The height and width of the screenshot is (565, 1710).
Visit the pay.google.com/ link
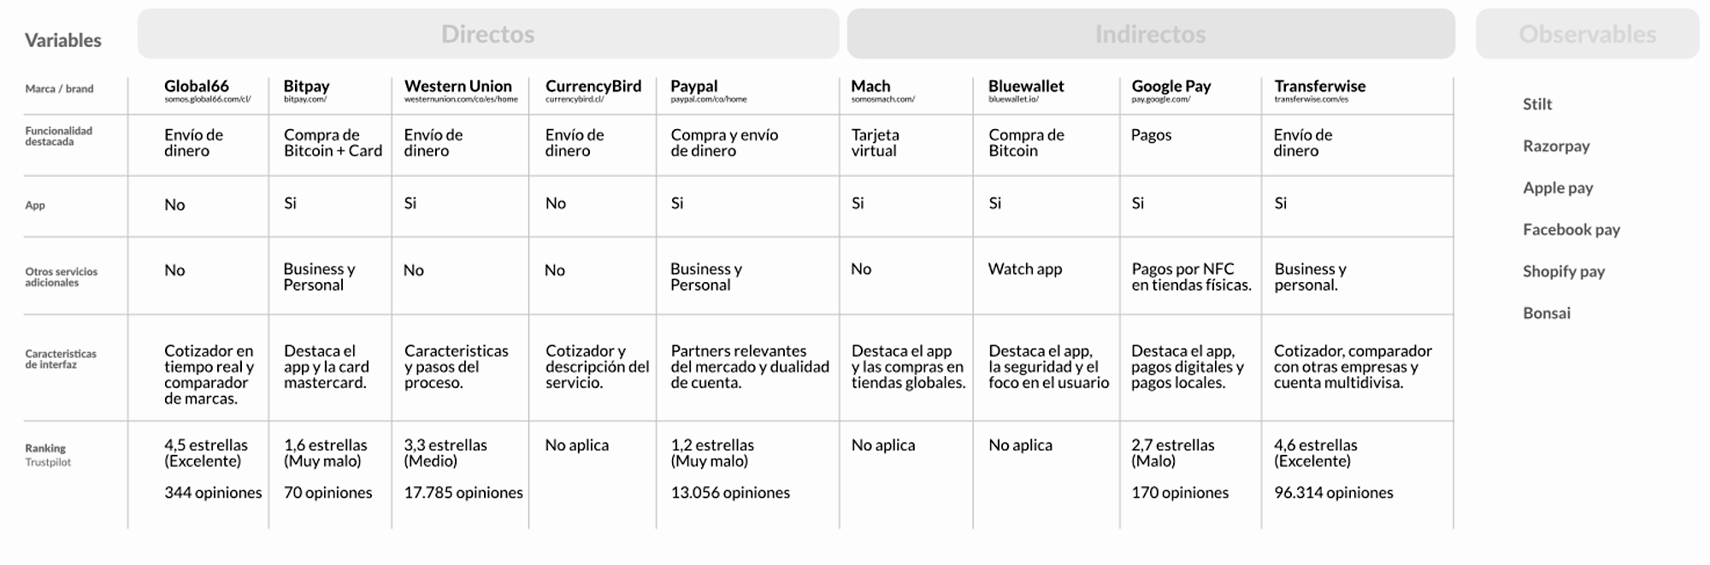click(1160, 99)
